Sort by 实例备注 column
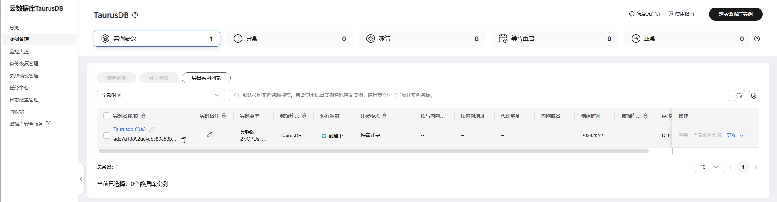This screenshot has height=202, width=777. (224, 116)
